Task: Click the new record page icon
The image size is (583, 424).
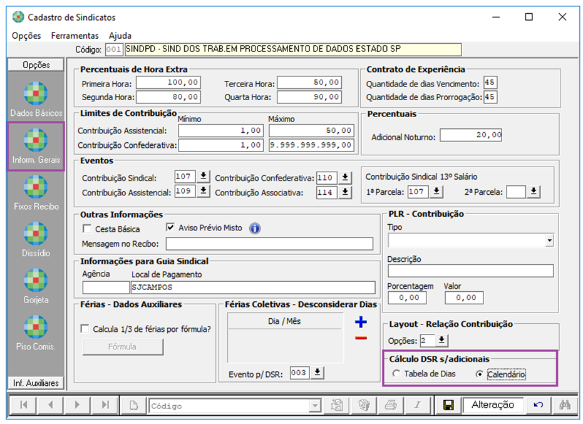Action: point(133,405)
